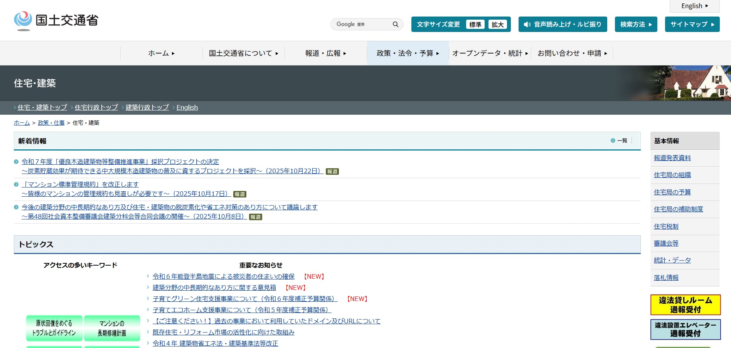Expand the オープンデータ・統計 menu

(490, 53)
